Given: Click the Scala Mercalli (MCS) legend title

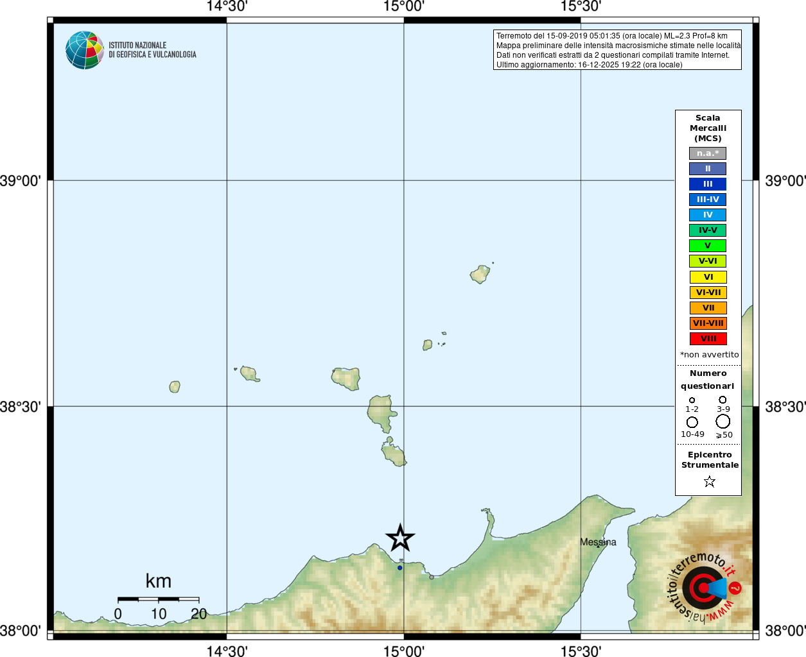Looking at the screenshot, I should 708,128.
